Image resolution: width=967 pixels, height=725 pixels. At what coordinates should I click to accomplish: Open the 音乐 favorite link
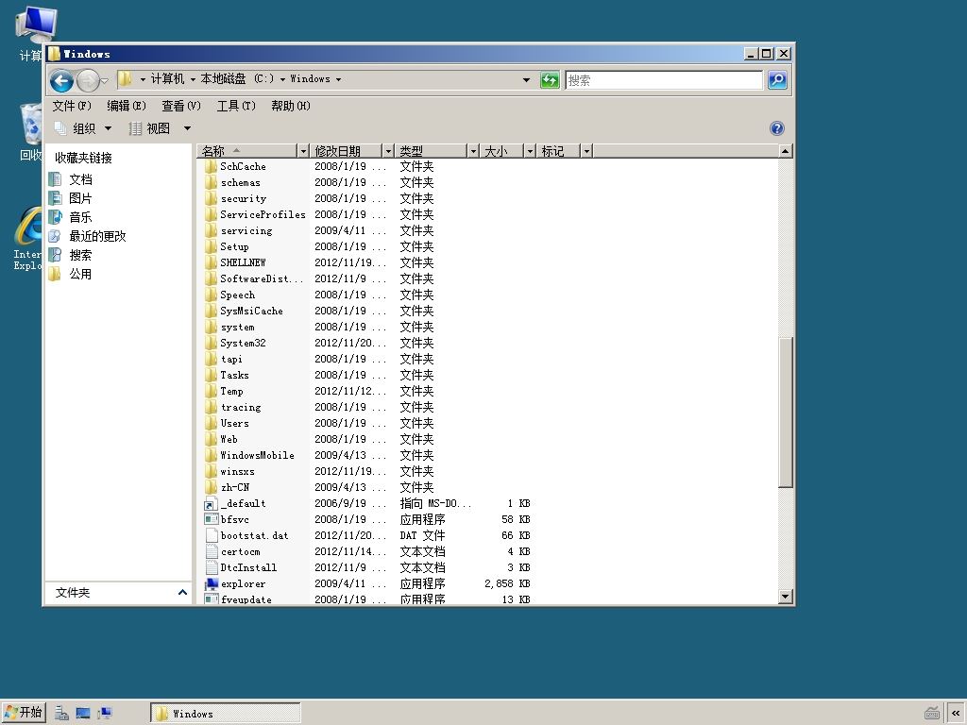80,217
